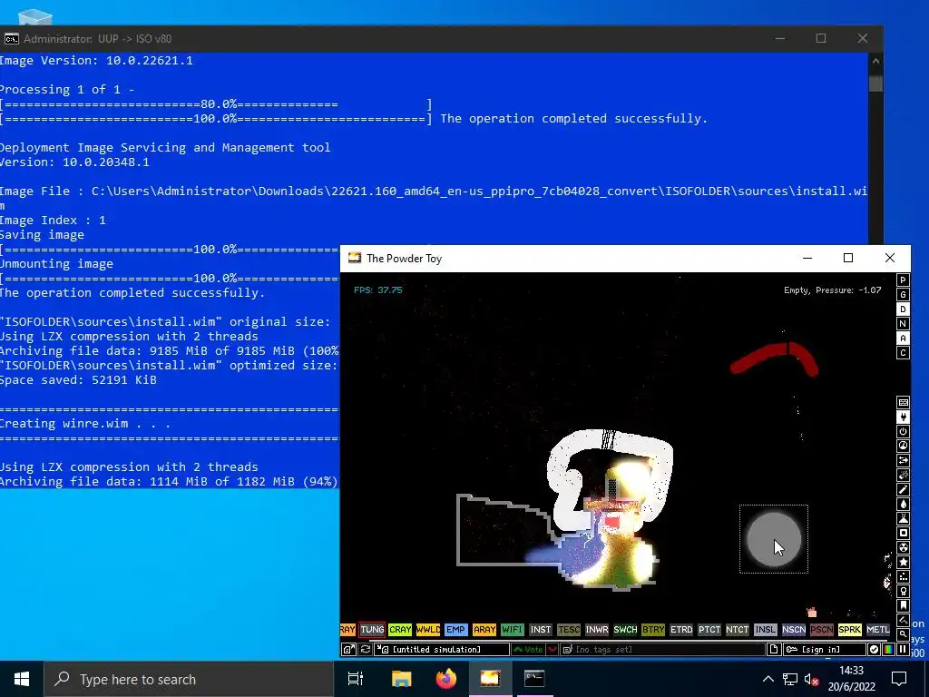
Task: Open the Tools lightbulb category
Action: (903, 591)
